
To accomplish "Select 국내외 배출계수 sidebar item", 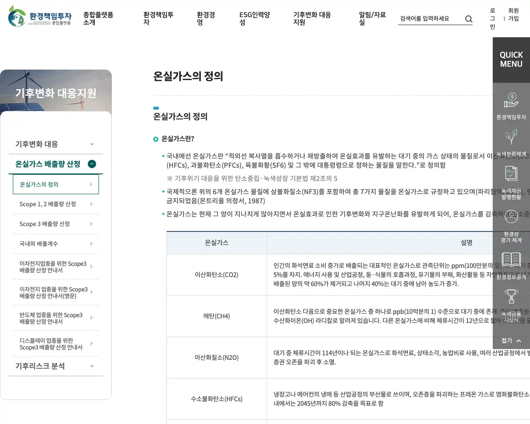I will (56, 244).
